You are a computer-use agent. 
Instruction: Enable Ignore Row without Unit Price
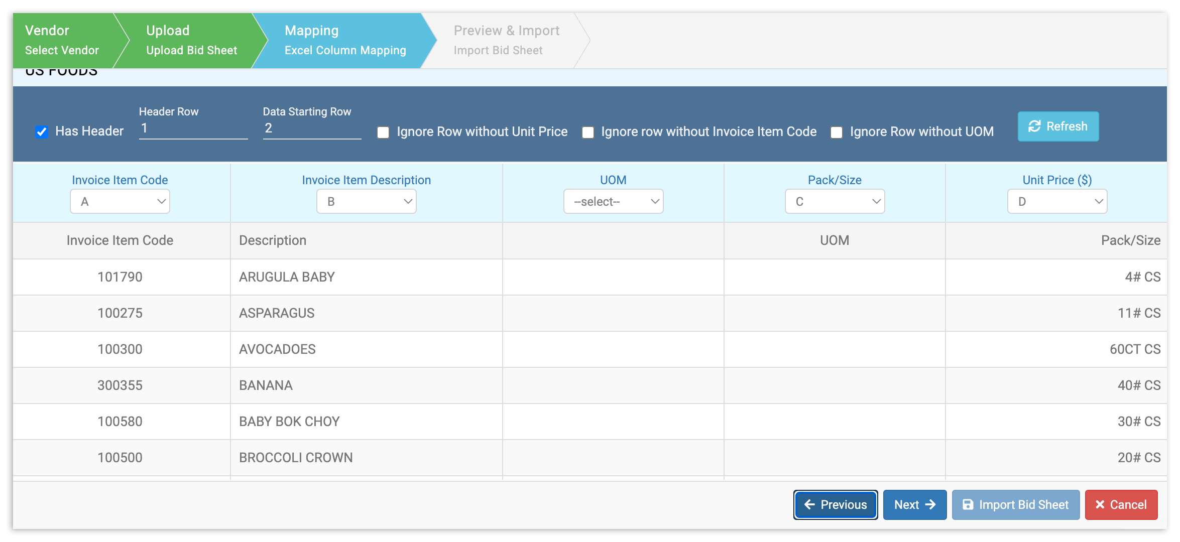[383, 132]
